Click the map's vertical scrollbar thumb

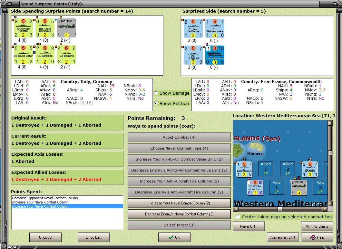pyautogui.click(x=330, y=152)
